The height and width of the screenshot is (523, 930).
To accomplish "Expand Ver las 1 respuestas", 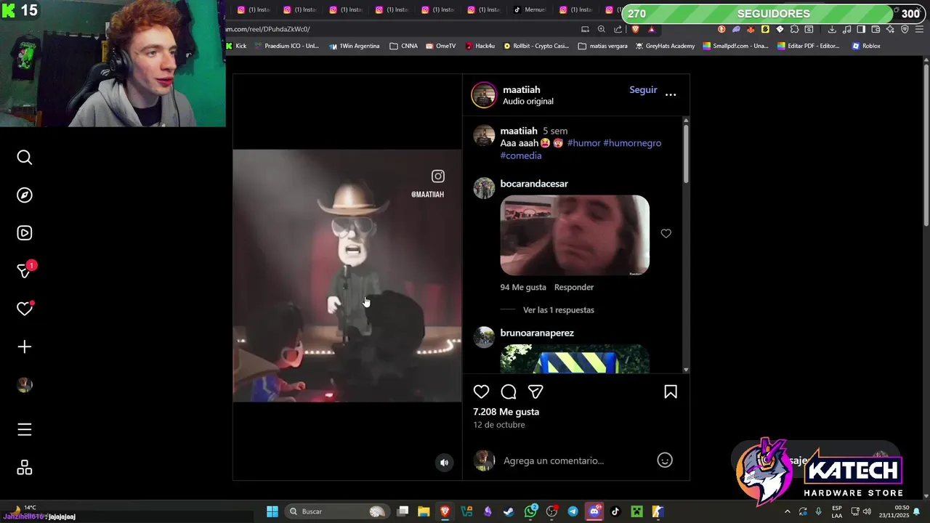I will (559, 310).
